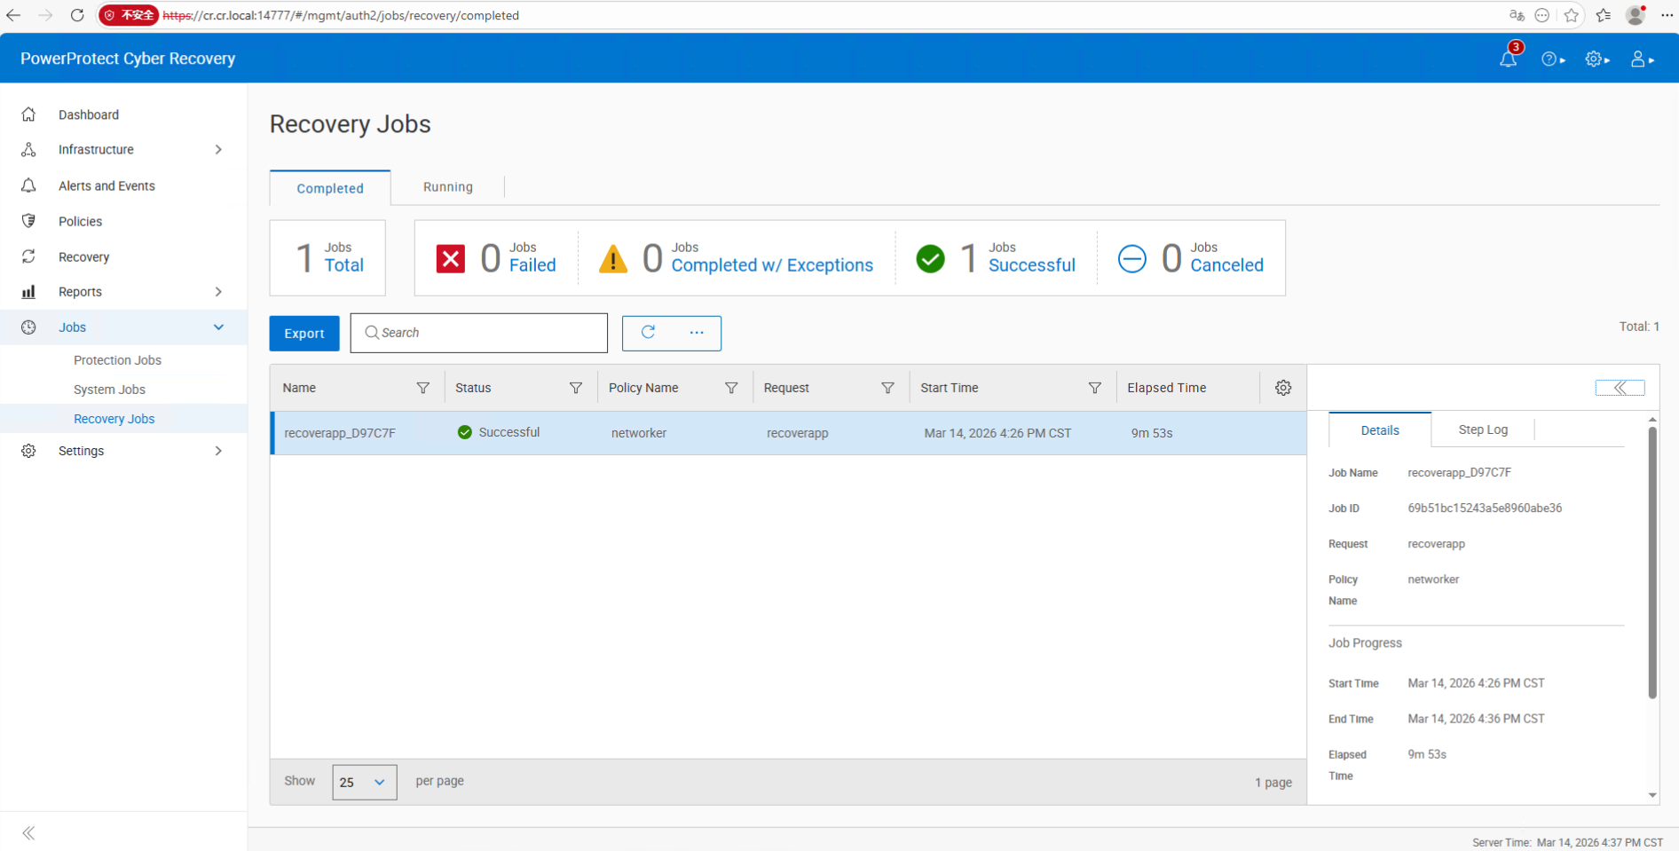Screen dimensions: 1679x851
Task: Click the PowerProtect Cyber Recovery title
Action: pyautogui.click(x=128, y=59)
